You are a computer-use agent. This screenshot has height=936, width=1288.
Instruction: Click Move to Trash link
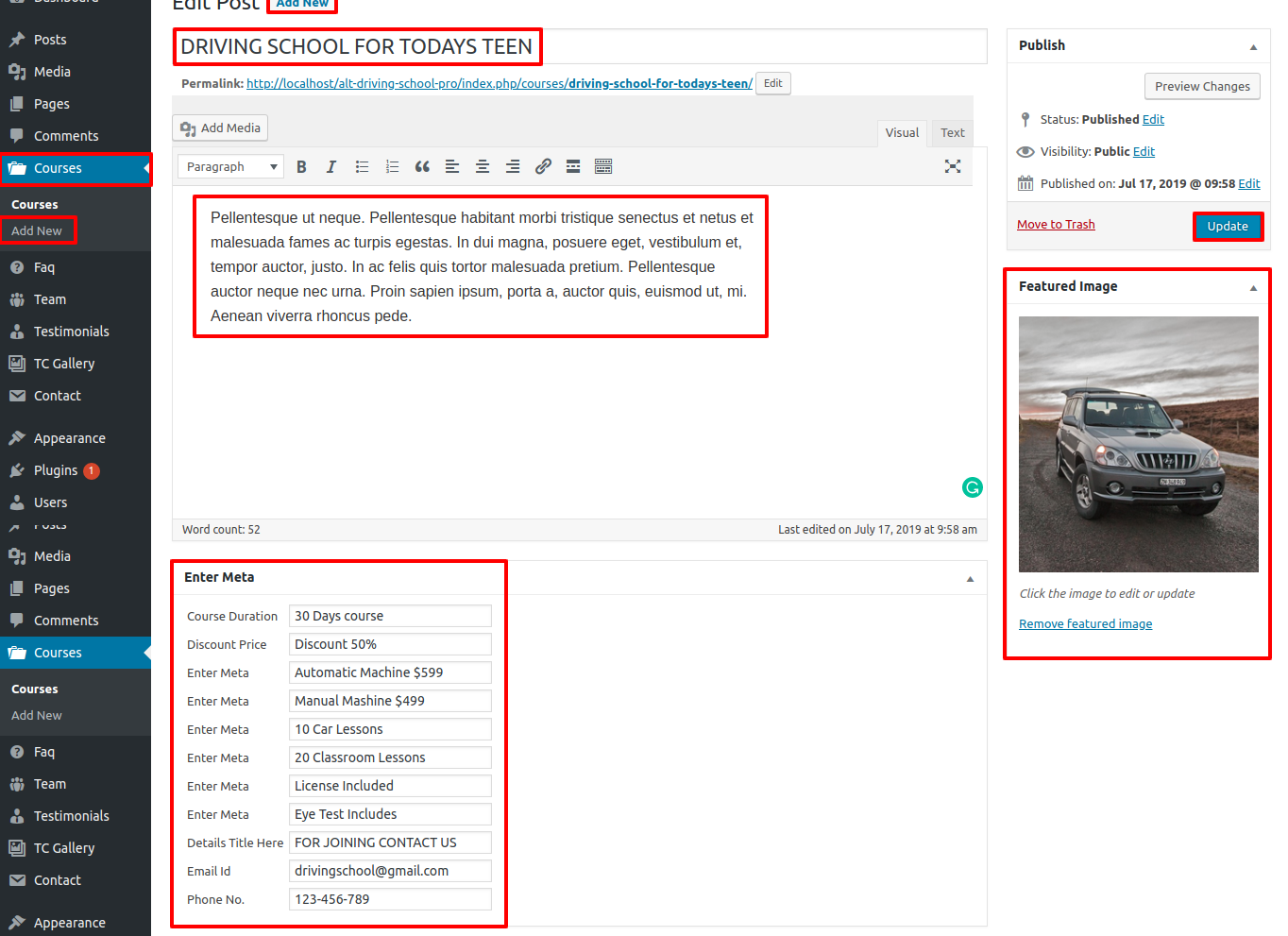tap(1056, 224)
